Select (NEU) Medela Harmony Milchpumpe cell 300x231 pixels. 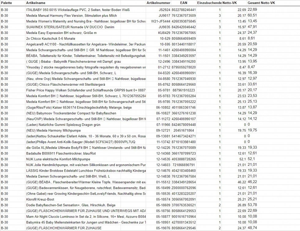pyautogui.click(x=53, y=130)
